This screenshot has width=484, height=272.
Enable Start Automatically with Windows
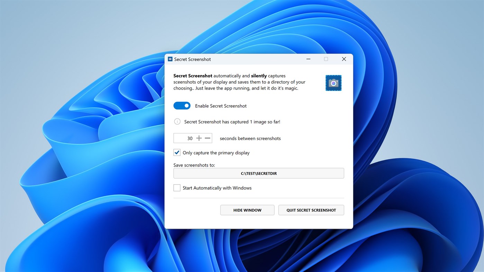click(x=177, y=188)
